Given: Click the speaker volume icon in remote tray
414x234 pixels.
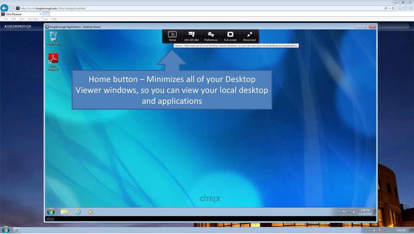Looking at the screenshot, I should 355,212.
